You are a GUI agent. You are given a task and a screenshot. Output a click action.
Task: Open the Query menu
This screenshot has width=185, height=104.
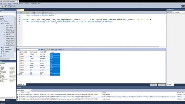pos(9,4)
